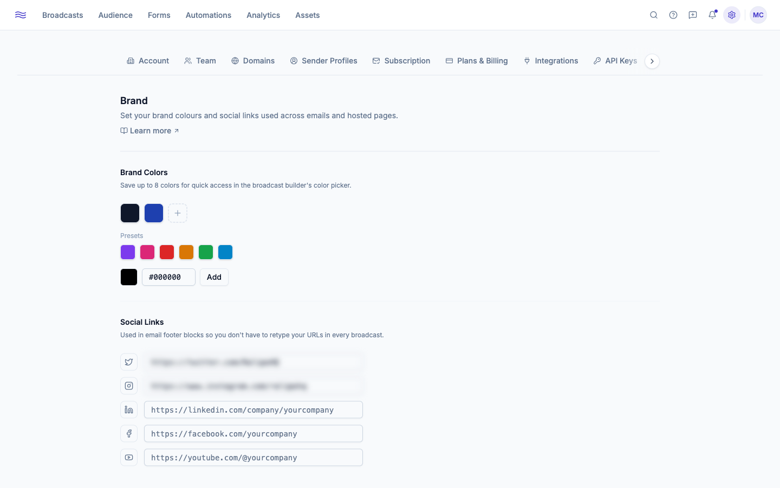Select the saved blue brand color
The image size is (780, 488).
point(154,213)
